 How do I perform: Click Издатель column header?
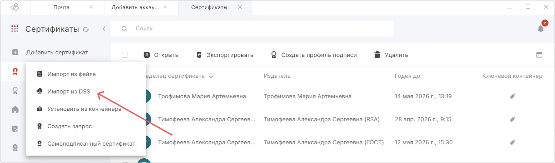tap(277, 76)
